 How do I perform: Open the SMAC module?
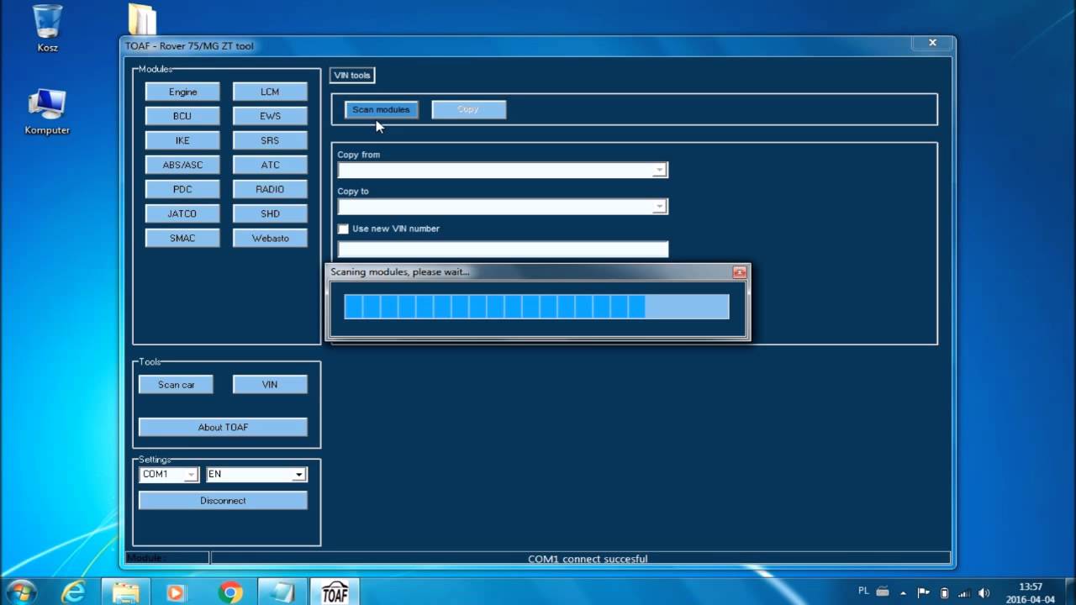point(182,238)
